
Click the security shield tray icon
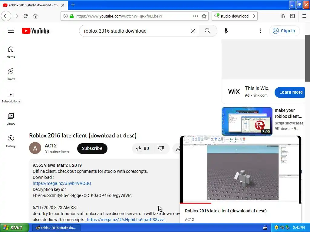pos(277,227)
